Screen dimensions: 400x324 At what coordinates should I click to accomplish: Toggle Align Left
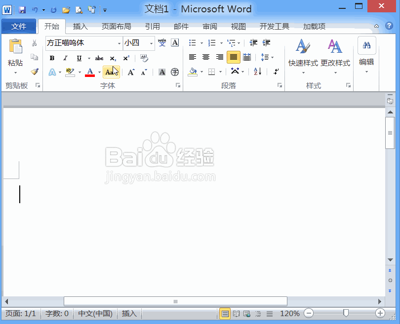(x=193, y=57)
